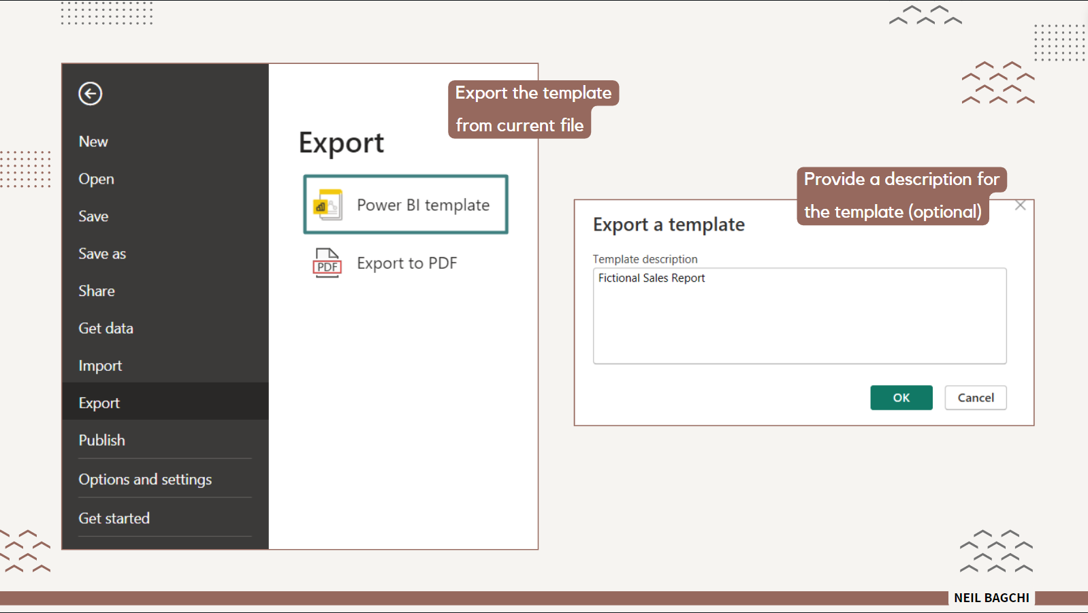Select the Export menu entry
This screenshot has height=613, width=1088.
(x=165, y=403)
